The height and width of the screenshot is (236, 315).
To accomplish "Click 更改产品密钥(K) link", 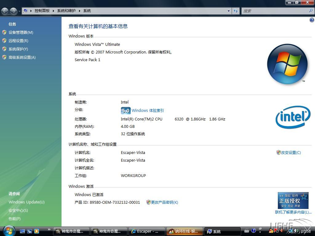I will (x=164, y=202).
